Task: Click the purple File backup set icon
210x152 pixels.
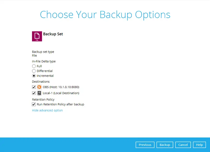Action: [37, 36]
